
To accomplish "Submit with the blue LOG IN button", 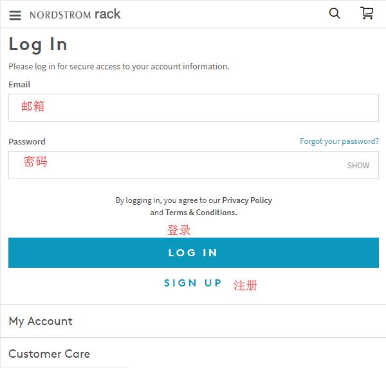I will (x=194, y=252).
